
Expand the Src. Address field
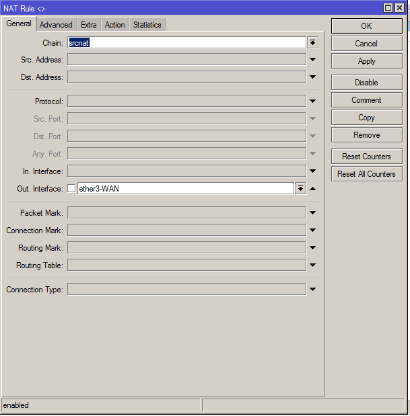[313, 59]
